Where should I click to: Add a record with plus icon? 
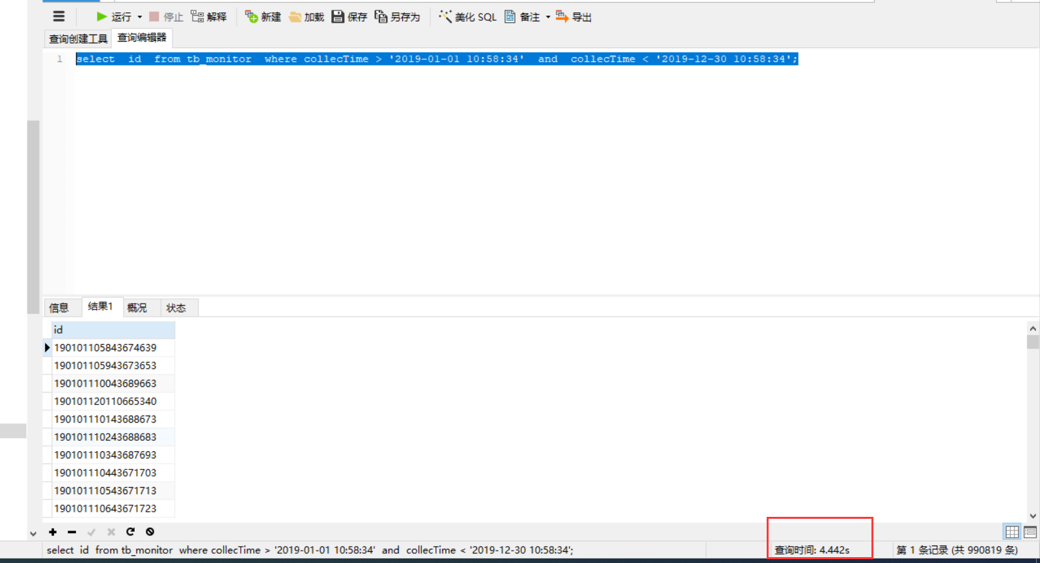[53, 532]
